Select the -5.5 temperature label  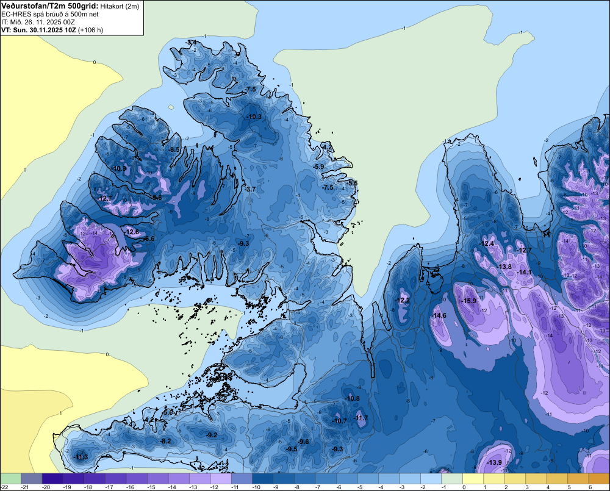(352, 183)
